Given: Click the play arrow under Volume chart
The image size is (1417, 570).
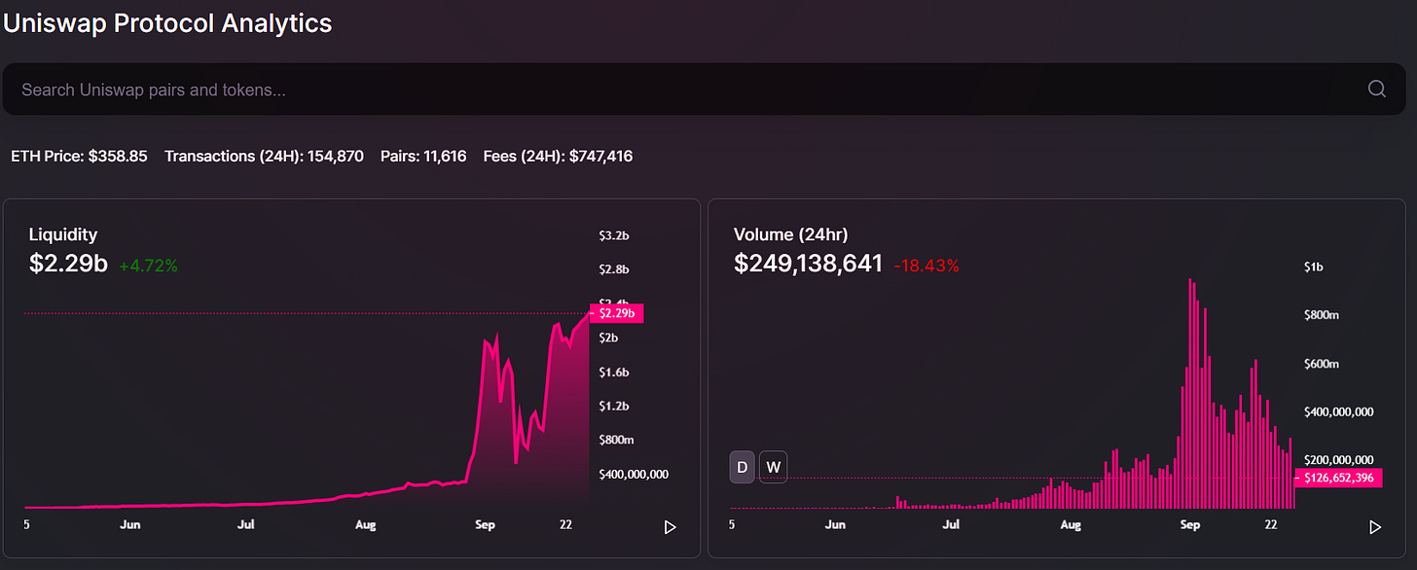Looking at the screenshot, I should pos(1375,527).
